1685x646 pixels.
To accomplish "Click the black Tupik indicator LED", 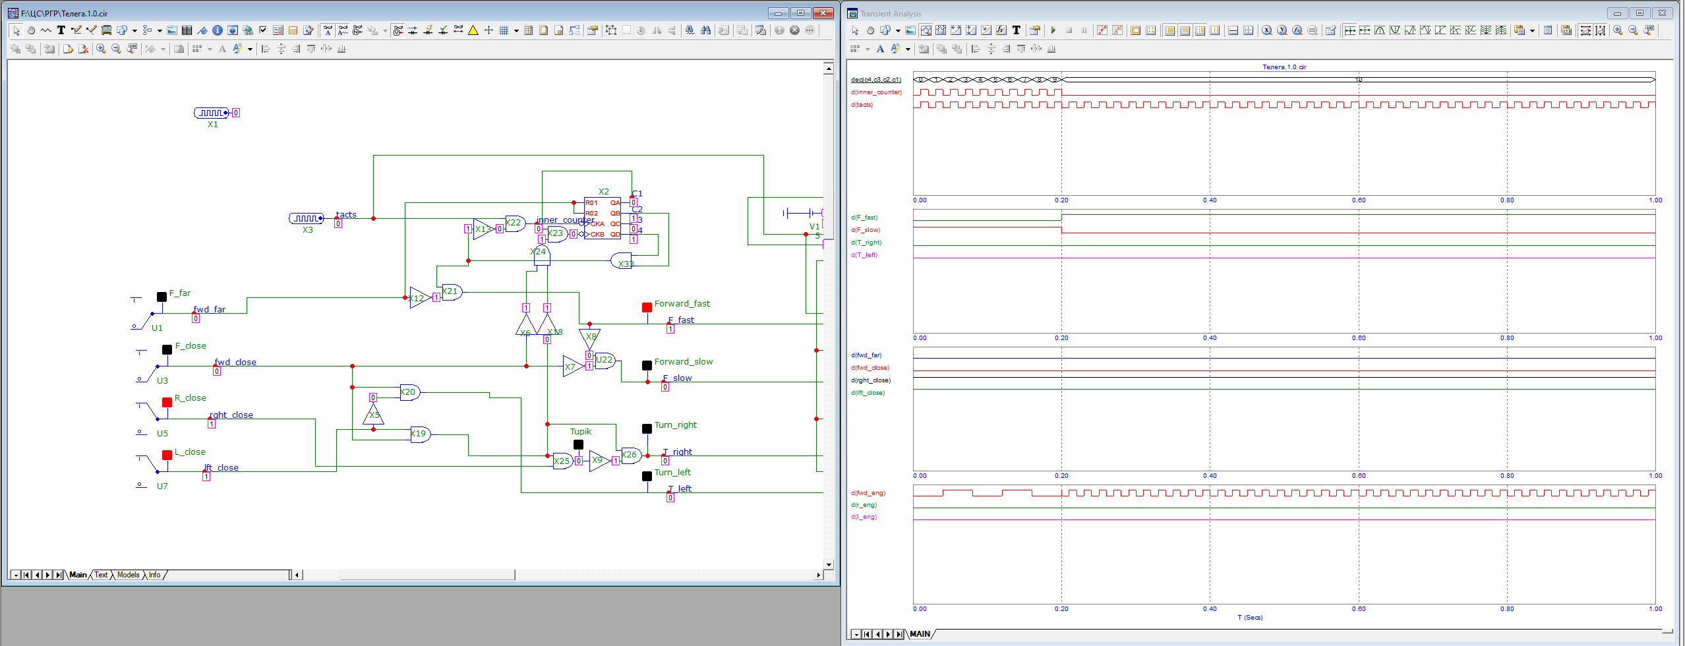I will [578, 444].
